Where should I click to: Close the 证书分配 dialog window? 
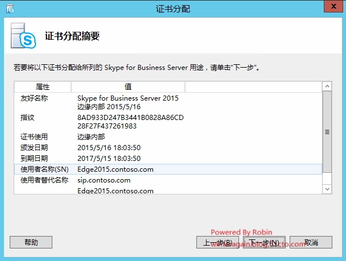pos(333,6)
